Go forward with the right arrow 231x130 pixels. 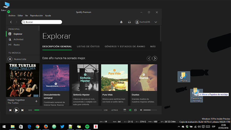point(16,22)
